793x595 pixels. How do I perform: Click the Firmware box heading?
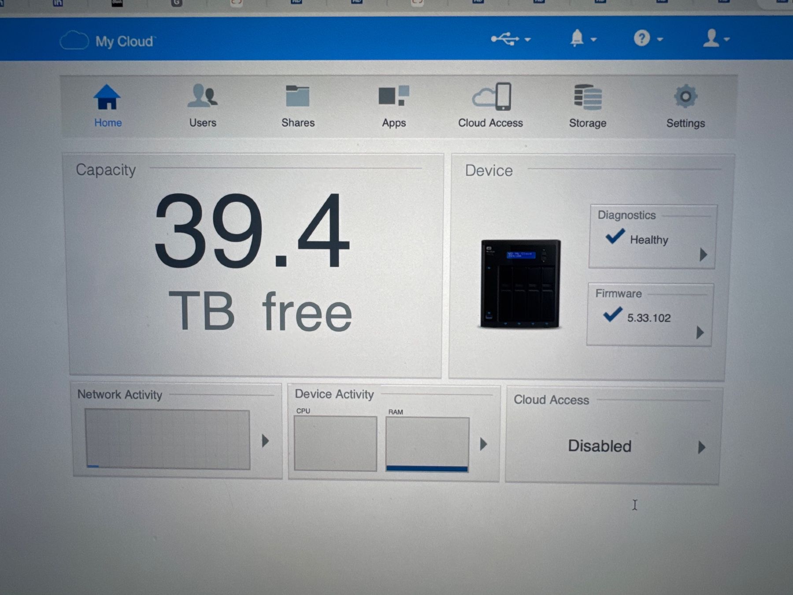pyautogui.click(x=619, y=294)
